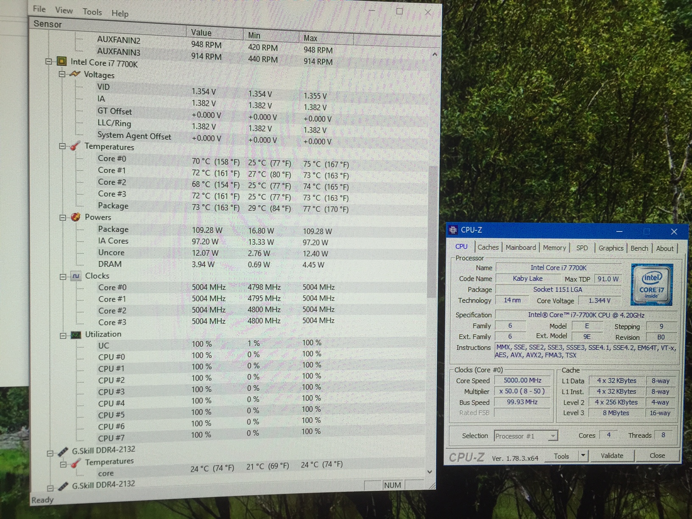Open the Processor #1 selection dropdown
692x519 pixels.
click(x=526, y=436)
